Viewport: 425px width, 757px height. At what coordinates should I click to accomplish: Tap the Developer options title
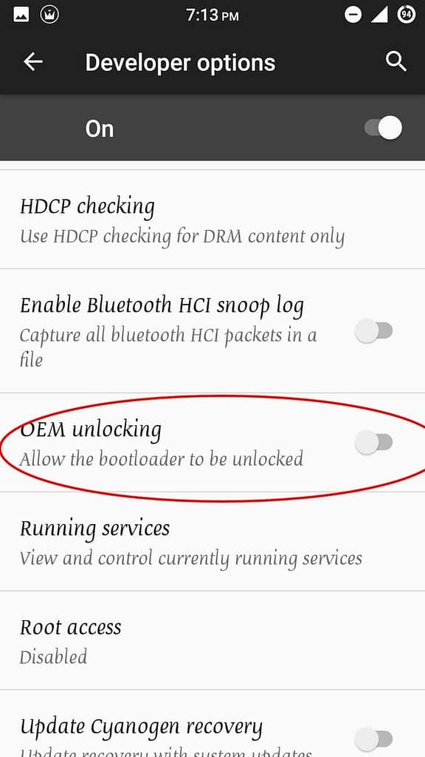(180, 63)
